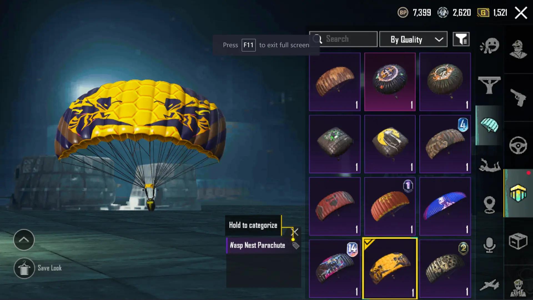Select the yellow moon backpack thumbnail
Image resolution: width=533 pixels, height=300 pixels.
click(x=390, y=144)
